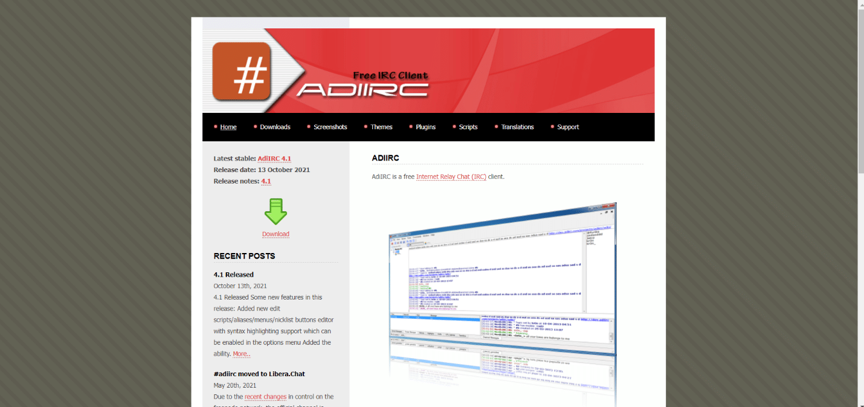This screenshot has width=864, height=407.
Task: Open the Scripts menu item
Action: (468, 127)
